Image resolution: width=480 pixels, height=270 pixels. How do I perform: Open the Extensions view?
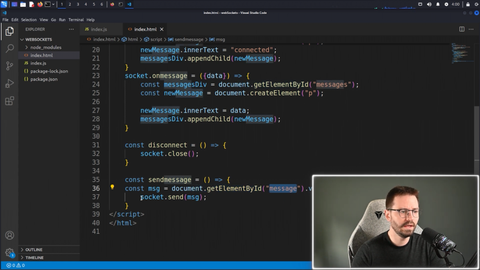click(9, 101)
